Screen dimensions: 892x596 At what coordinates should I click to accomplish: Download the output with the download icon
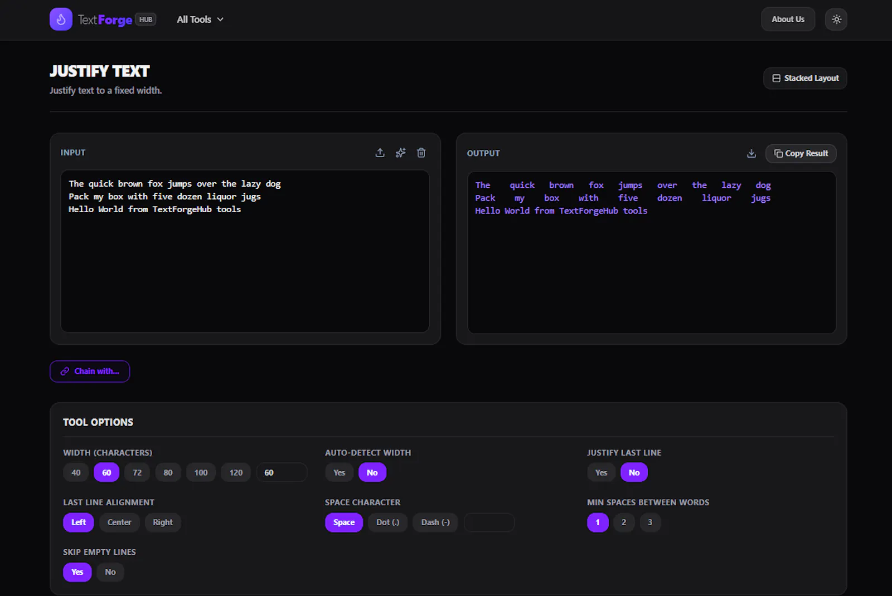point(751,153)
